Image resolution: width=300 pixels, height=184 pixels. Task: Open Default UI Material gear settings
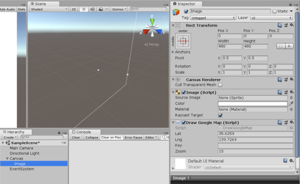click(x=291, y=161)
